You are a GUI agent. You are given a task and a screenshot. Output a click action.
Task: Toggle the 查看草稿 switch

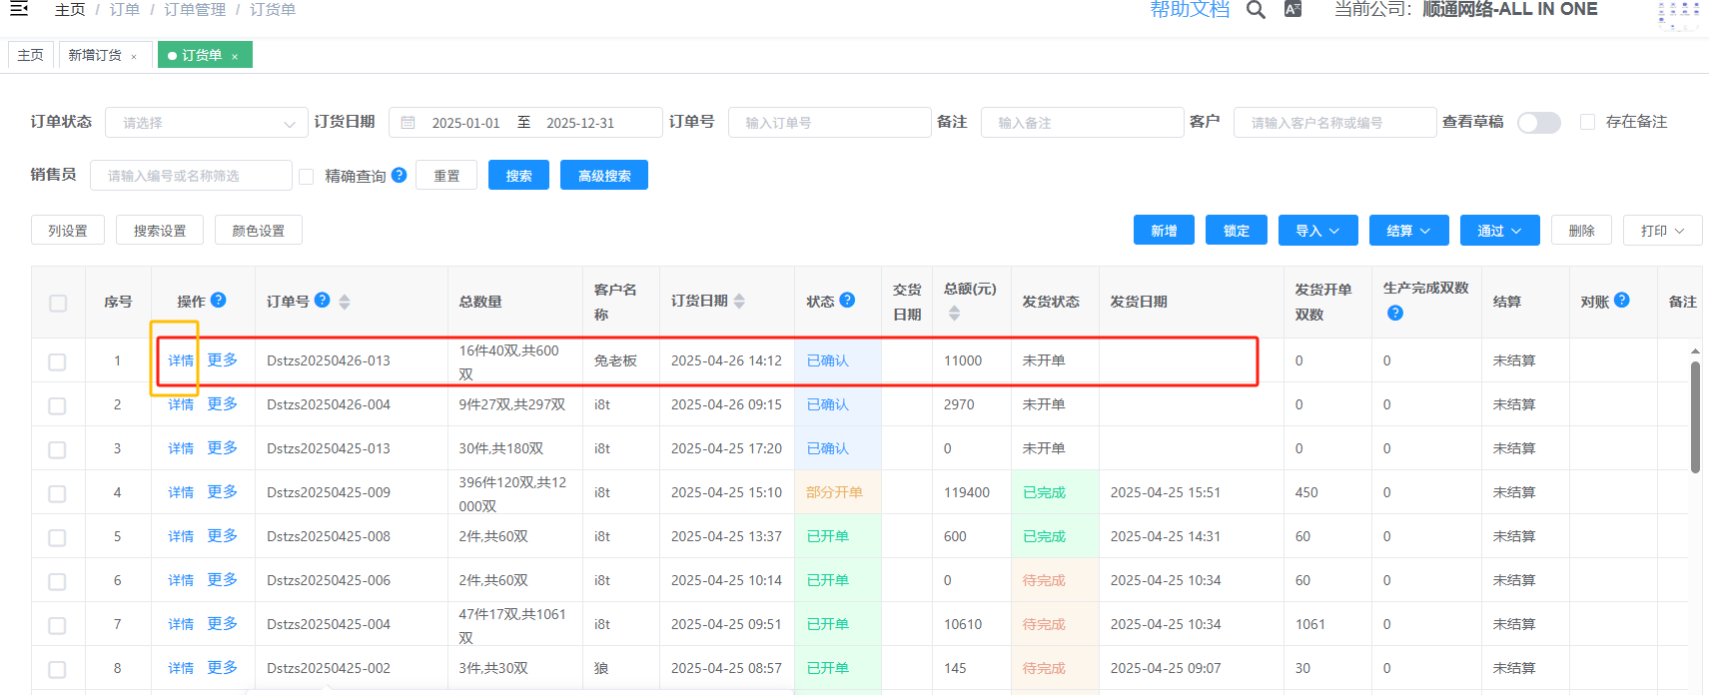(1538, 122)
